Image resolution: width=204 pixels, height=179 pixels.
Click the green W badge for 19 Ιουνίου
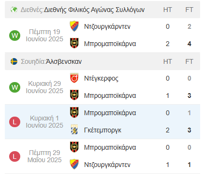[x=14, y=36]
